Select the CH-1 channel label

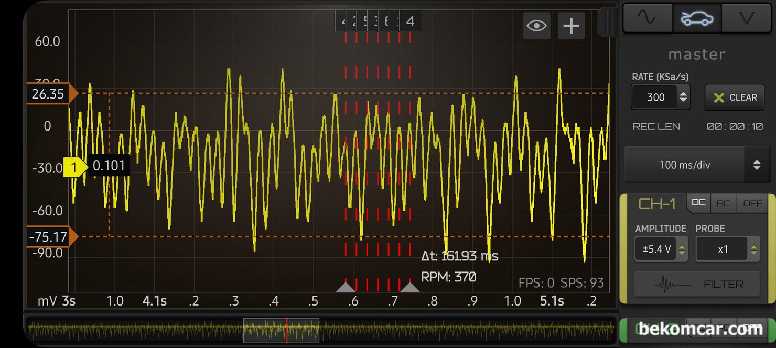point(658,203)
